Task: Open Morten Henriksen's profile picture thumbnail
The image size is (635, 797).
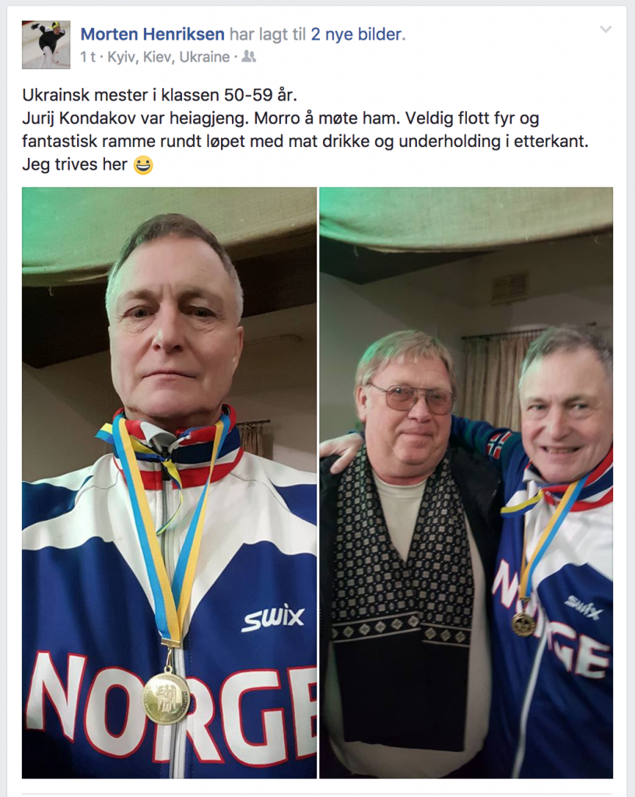Action: (46, 44)
